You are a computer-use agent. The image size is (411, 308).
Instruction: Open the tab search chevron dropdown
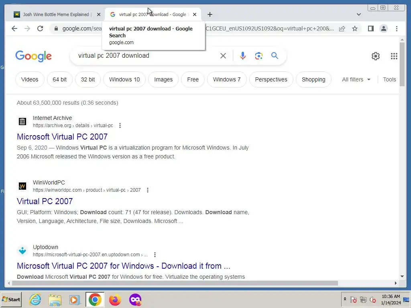click(x=359, y=14)
